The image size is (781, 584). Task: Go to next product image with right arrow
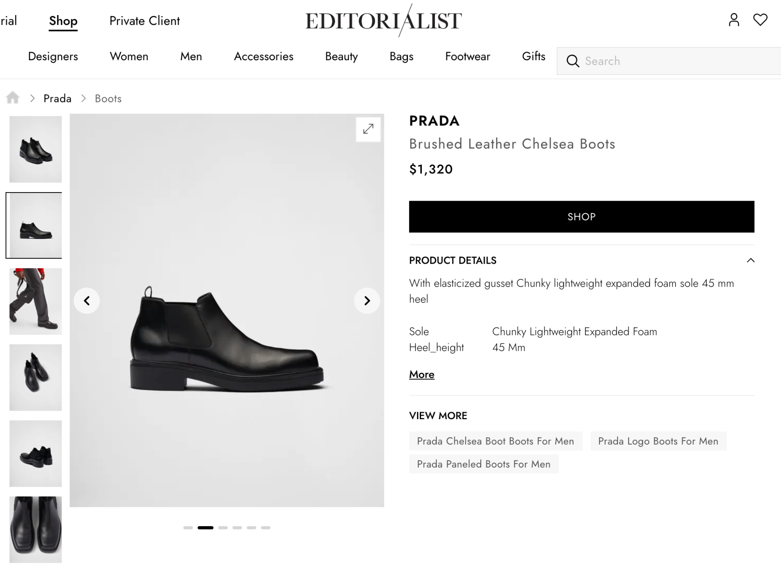(x=367, y=301)
